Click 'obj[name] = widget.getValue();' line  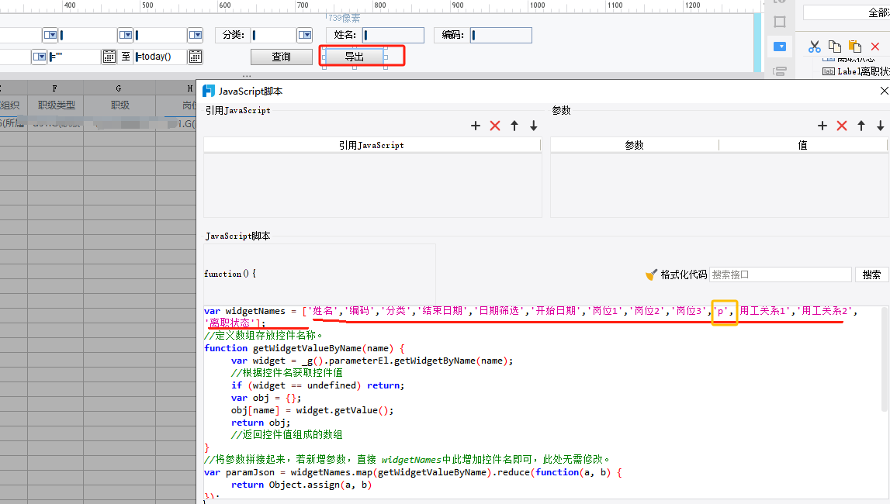coord(312,410)
